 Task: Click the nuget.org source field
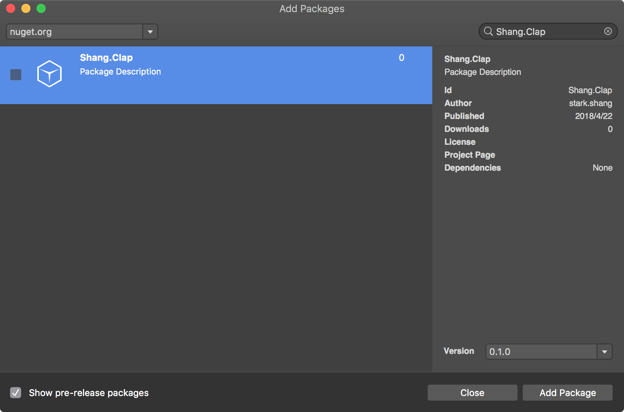coord(74,32)
